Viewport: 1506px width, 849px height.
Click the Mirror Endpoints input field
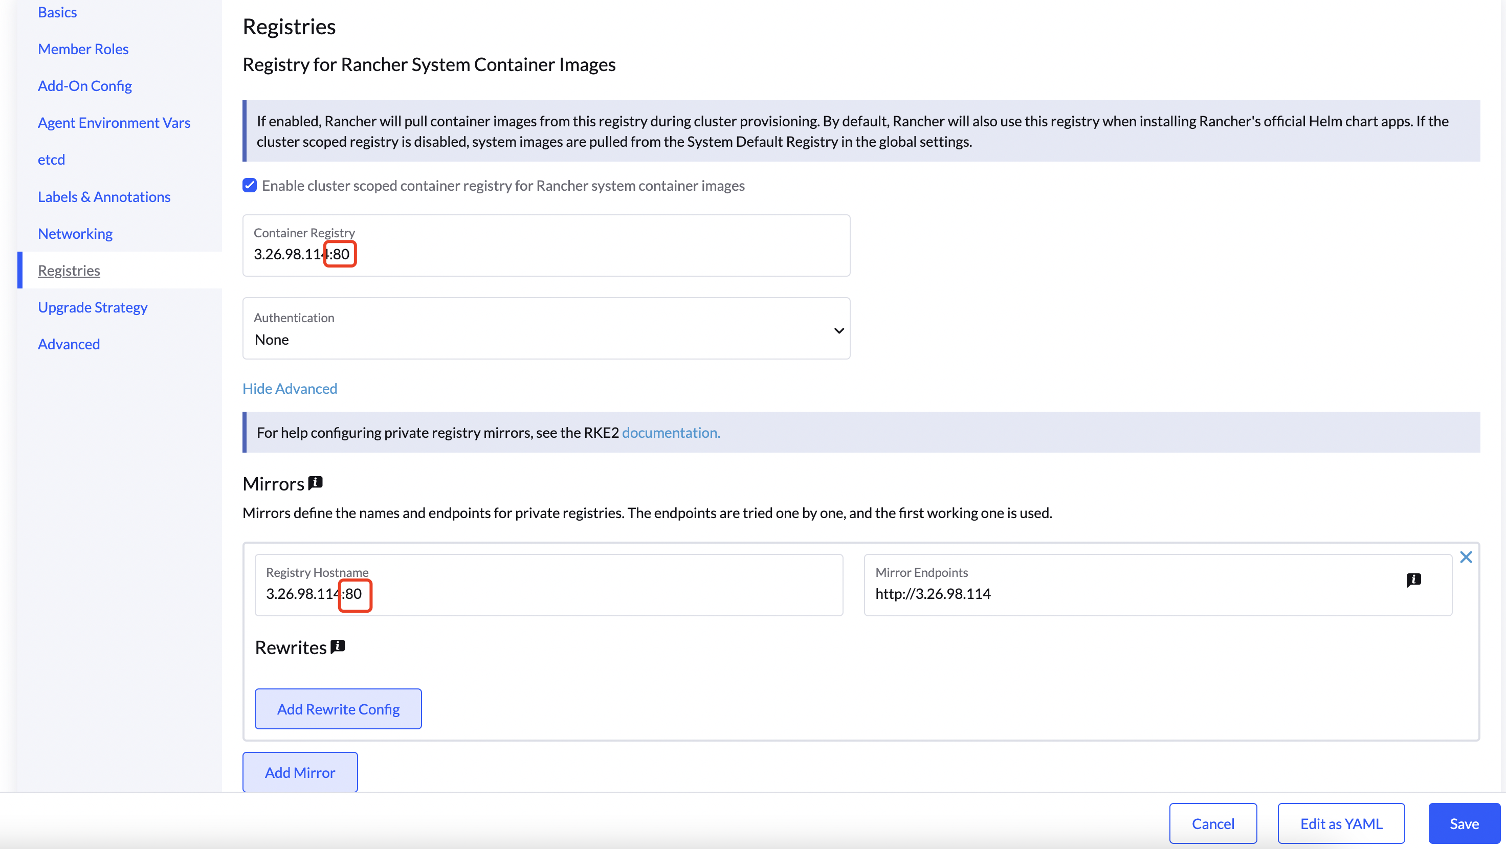pos(1158,585)
